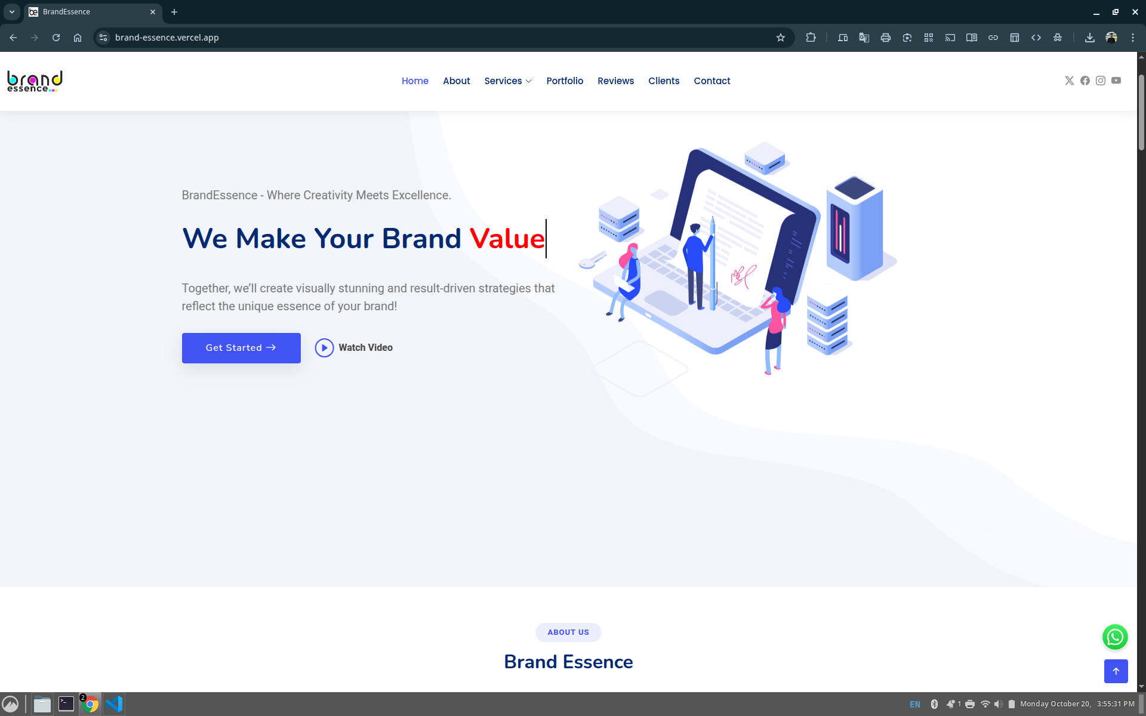Image resolution: width=1146 pixels, height=716 pixels.
Task: Open VS Code from the taskbar
Action: (x=114, y=704)
